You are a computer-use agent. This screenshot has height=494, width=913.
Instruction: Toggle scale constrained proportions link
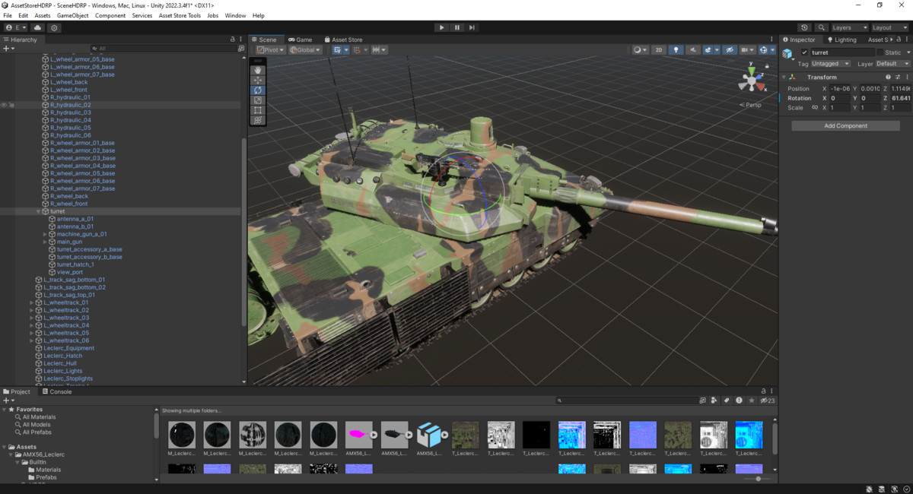[x=814, y=108]
